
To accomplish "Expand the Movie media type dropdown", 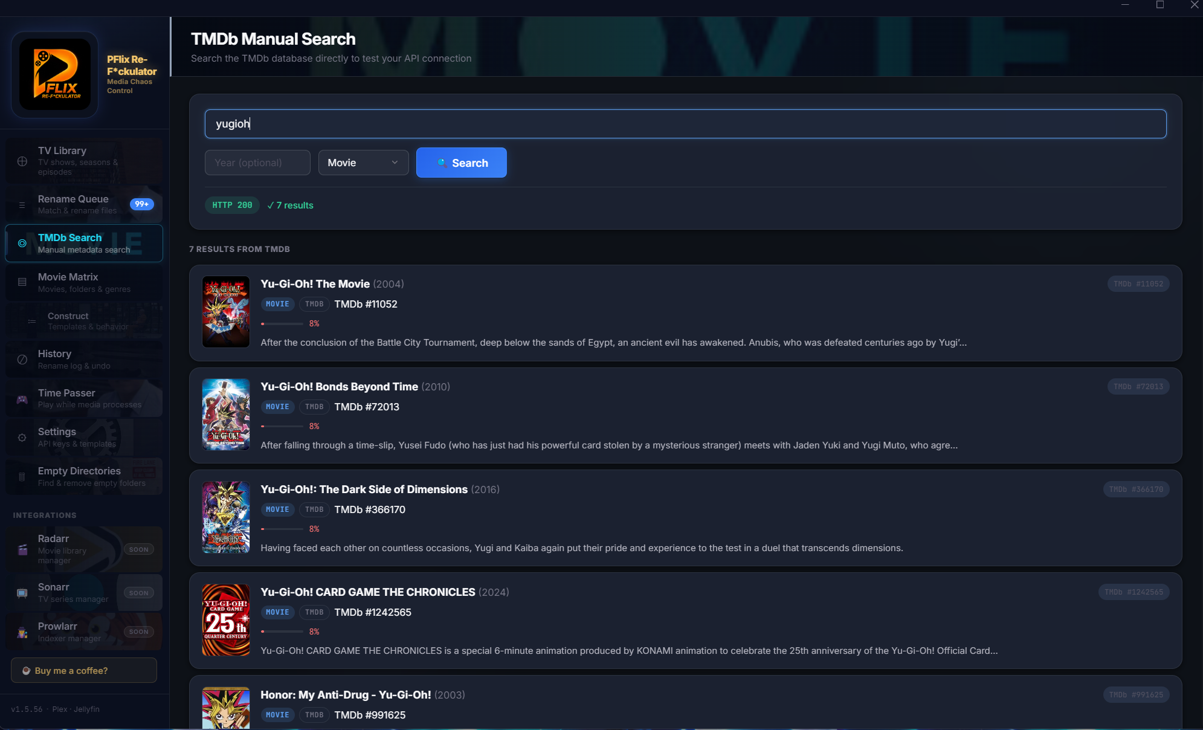I will [x=363, y=163].
